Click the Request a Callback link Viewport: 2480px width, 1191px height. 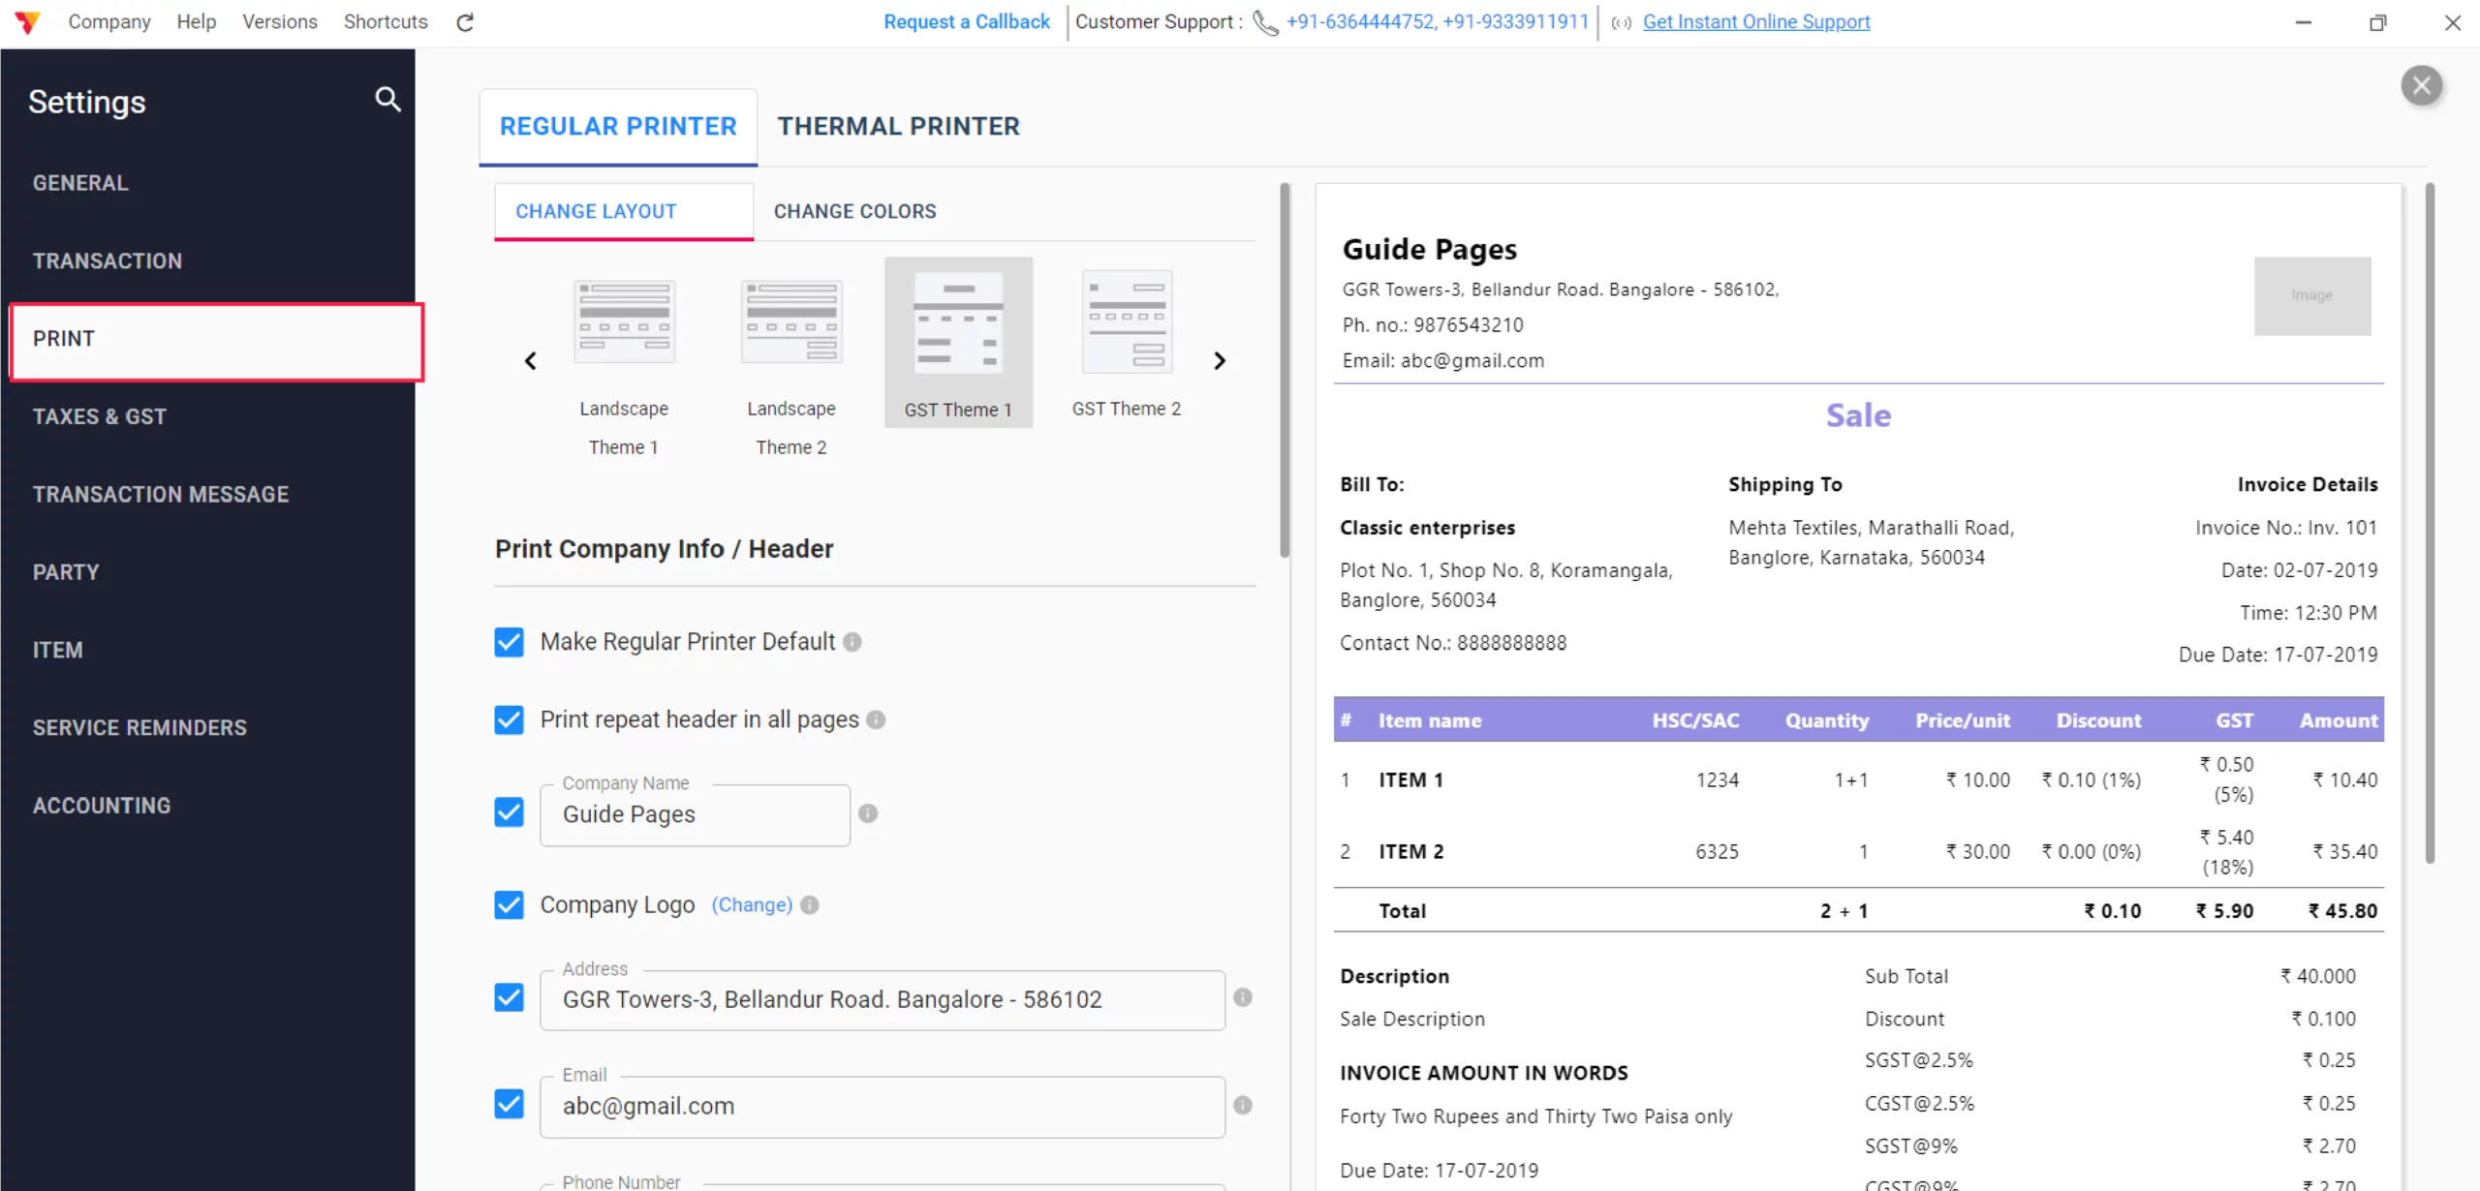[966, 21]
